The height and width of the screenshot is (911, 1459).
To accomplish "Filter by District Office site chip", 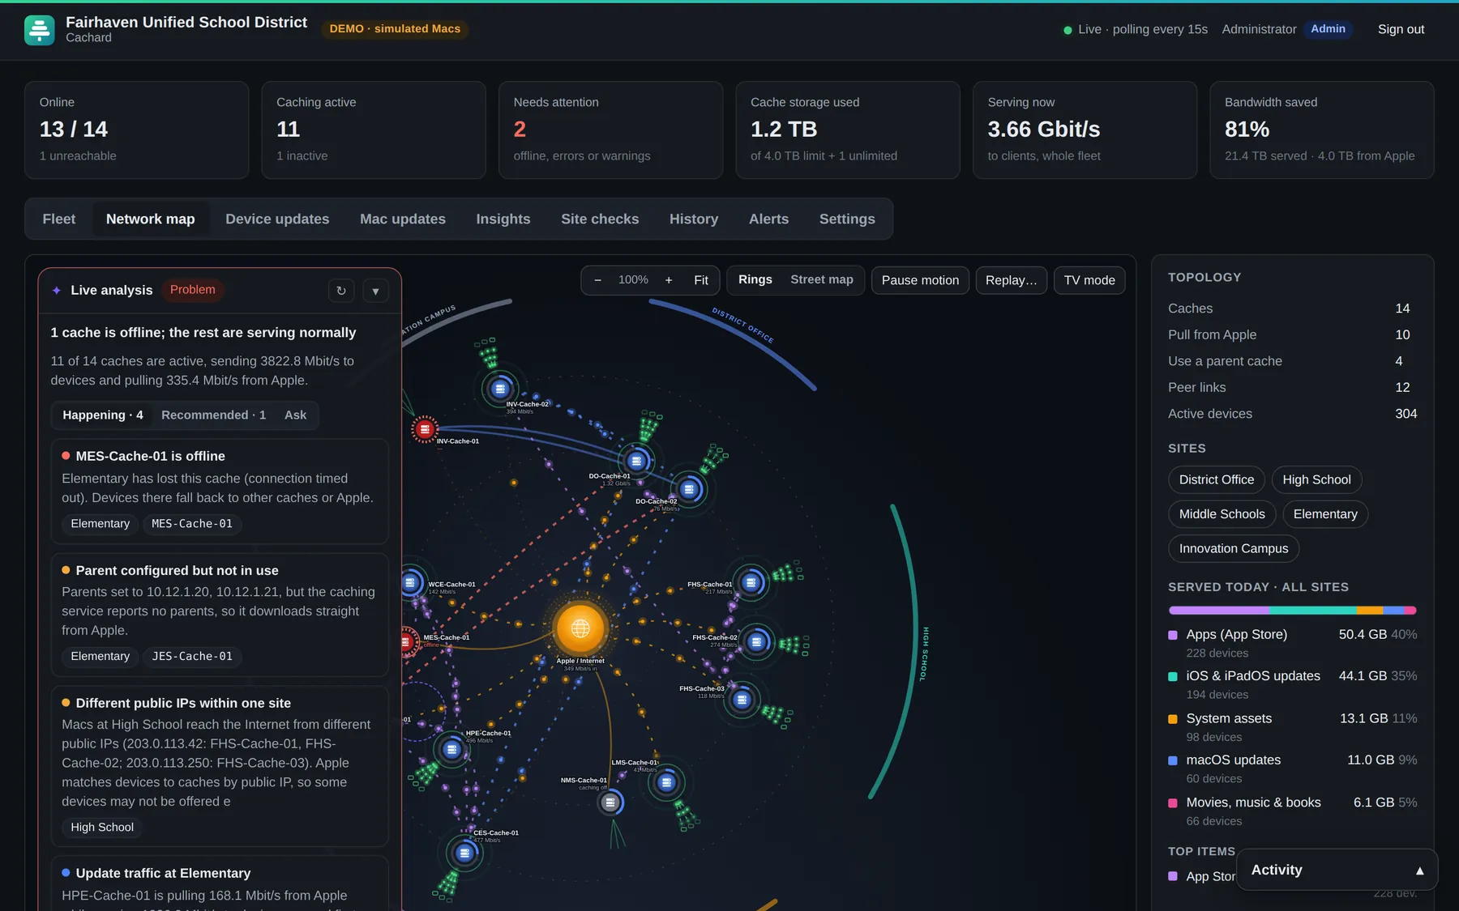I will coord(1217,480).
